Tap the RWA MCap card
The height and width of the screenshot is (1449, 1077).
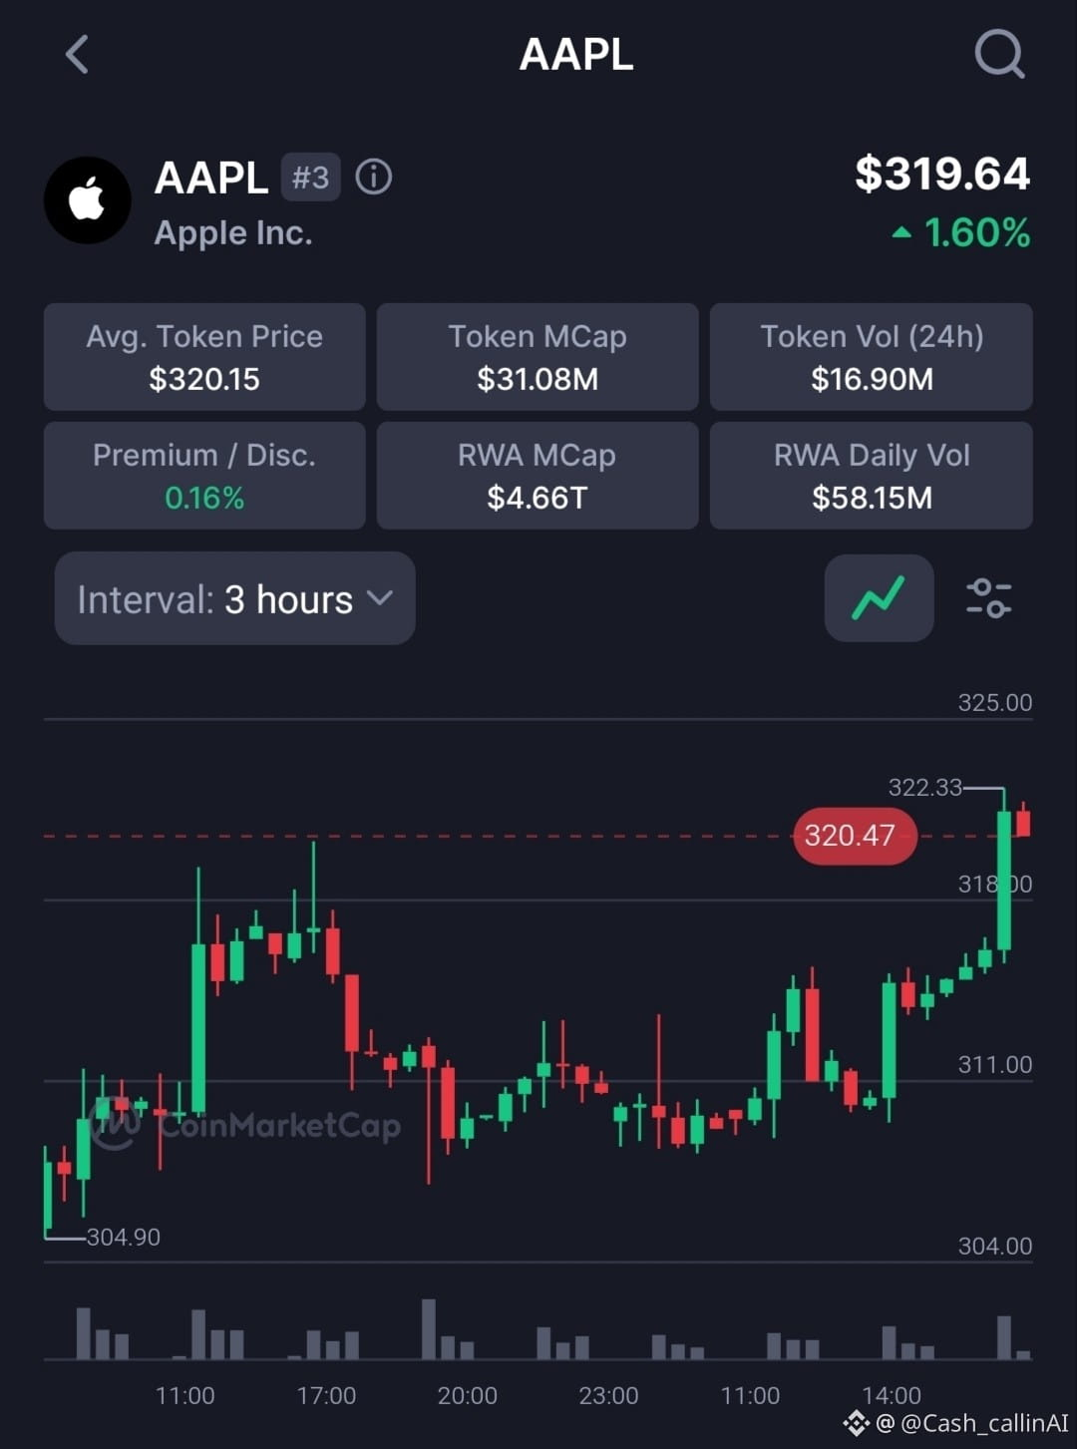[538, 476]
